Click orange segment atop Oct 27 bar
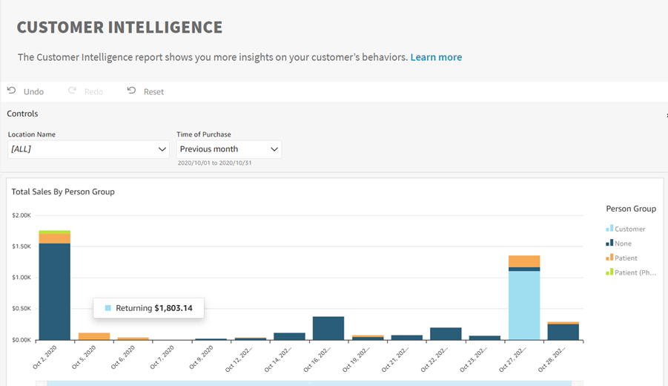Viewport: 668px width, 386px height. 524,261
